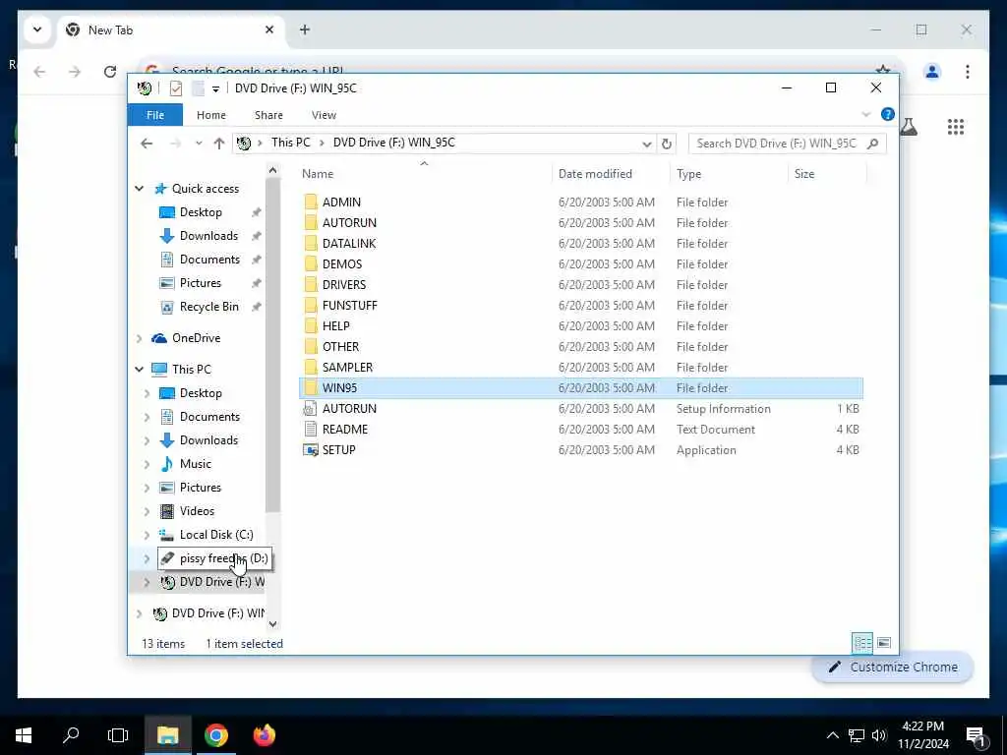Open the File ribbon tab
The width and height of the screenshot is (1007, 755).
pos(154,115)
